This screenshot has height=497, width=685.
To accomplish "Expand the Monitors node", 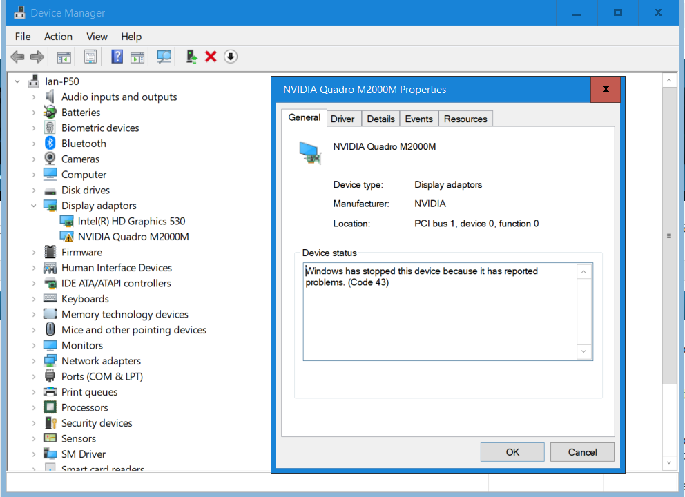I will pos(34,345).
